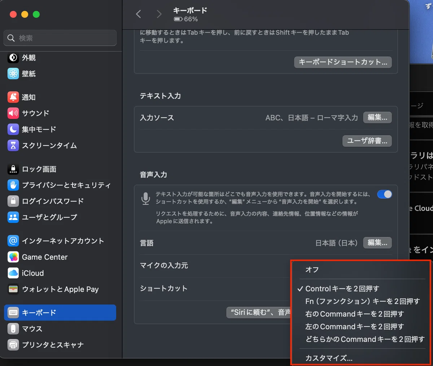Click プライバシーとセキュリティ hand icon
This screenshot has width=433, height=366.
click(13, 185)
